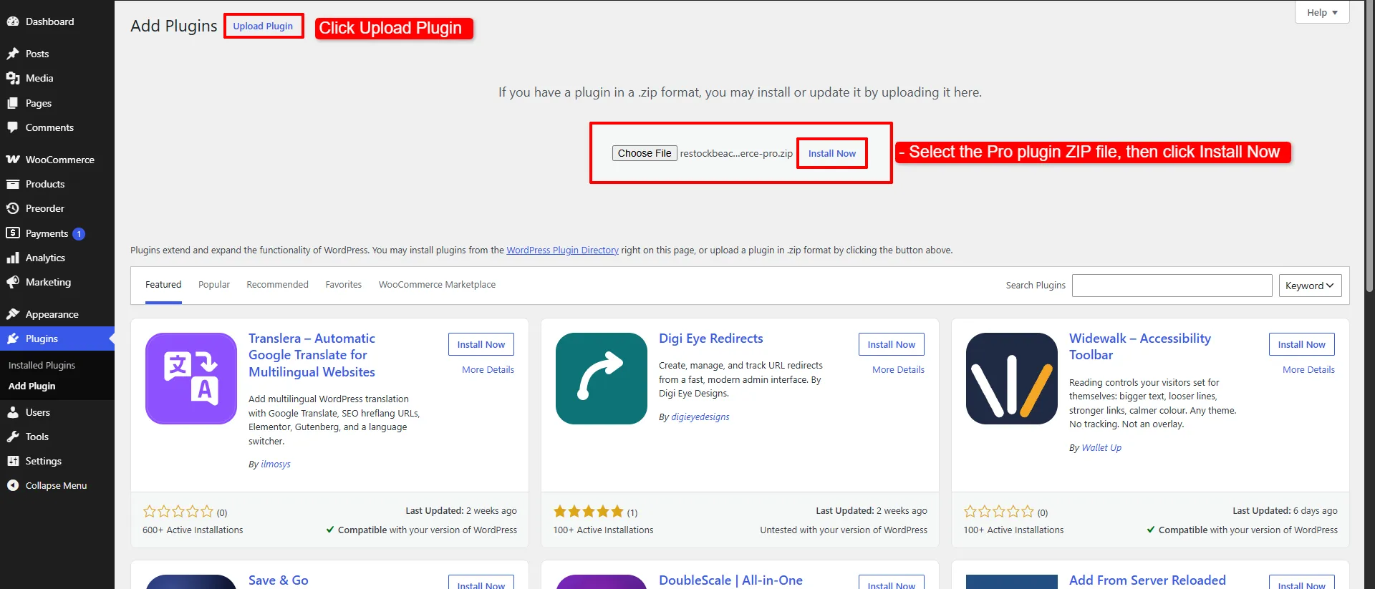The image size is (1375, 589).
Task: Click the Users person icon
Action: point(13,412)
